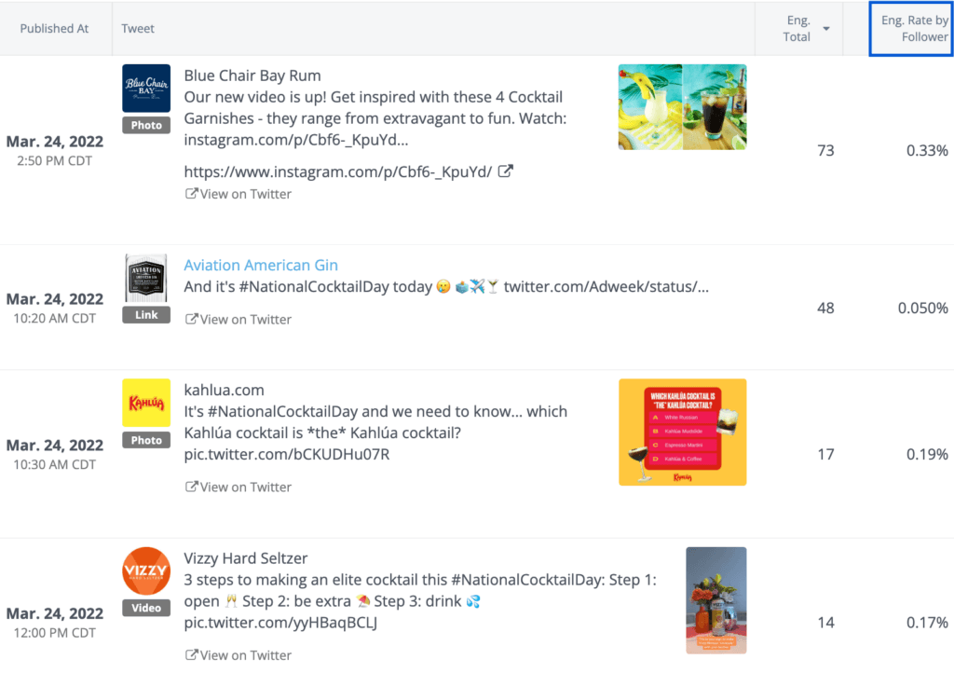The image size is (954, 673).
Task: Click the Vizzy video preview thumbnail
Action: 715,599
